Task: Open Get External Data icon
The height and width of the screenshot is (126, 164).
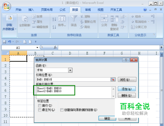Action: click(10, 18)
